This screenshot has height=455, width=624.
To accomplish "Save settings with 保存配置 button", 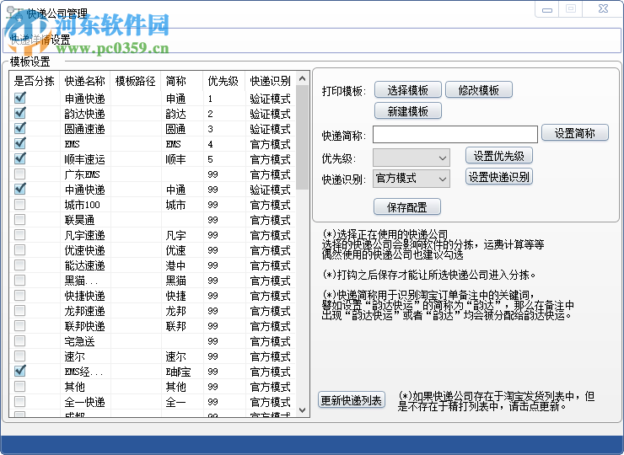I will [x=407, y=206].
